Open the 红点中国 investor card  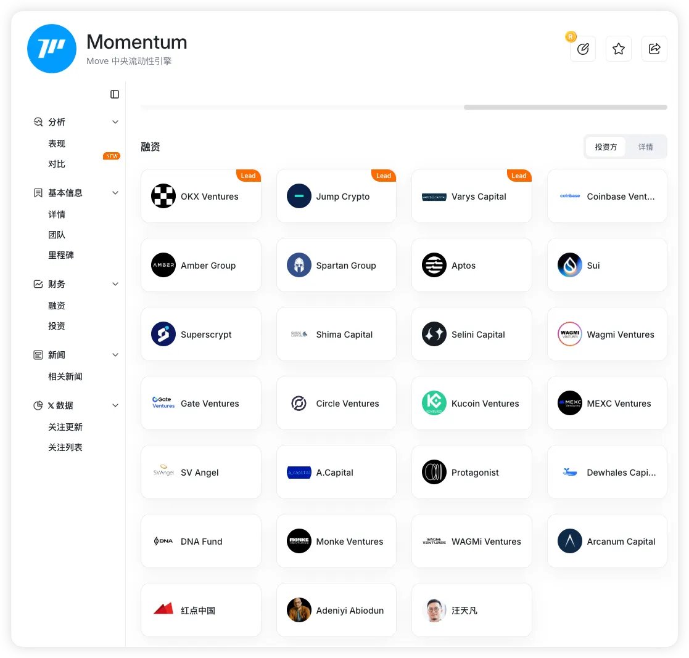tap(201, 610)
